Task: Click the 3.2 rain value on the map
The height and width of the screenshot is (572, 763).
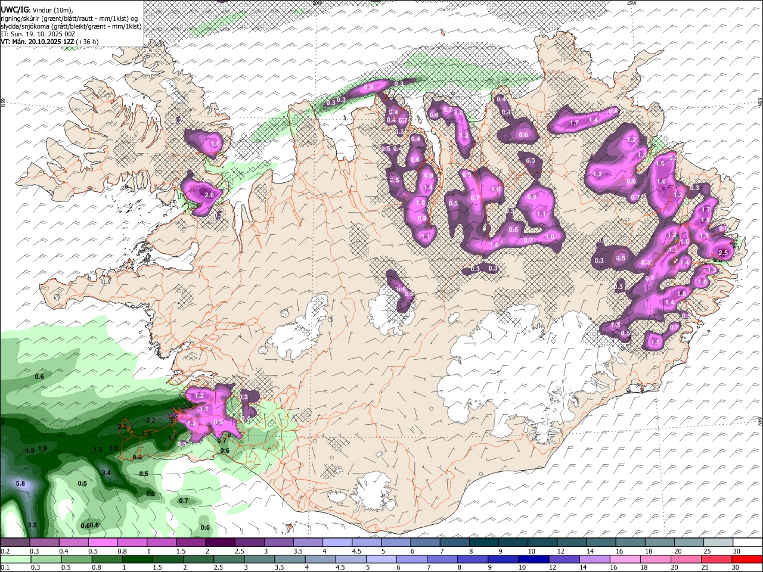Action: pyautogui.click(x=32, y=525)
